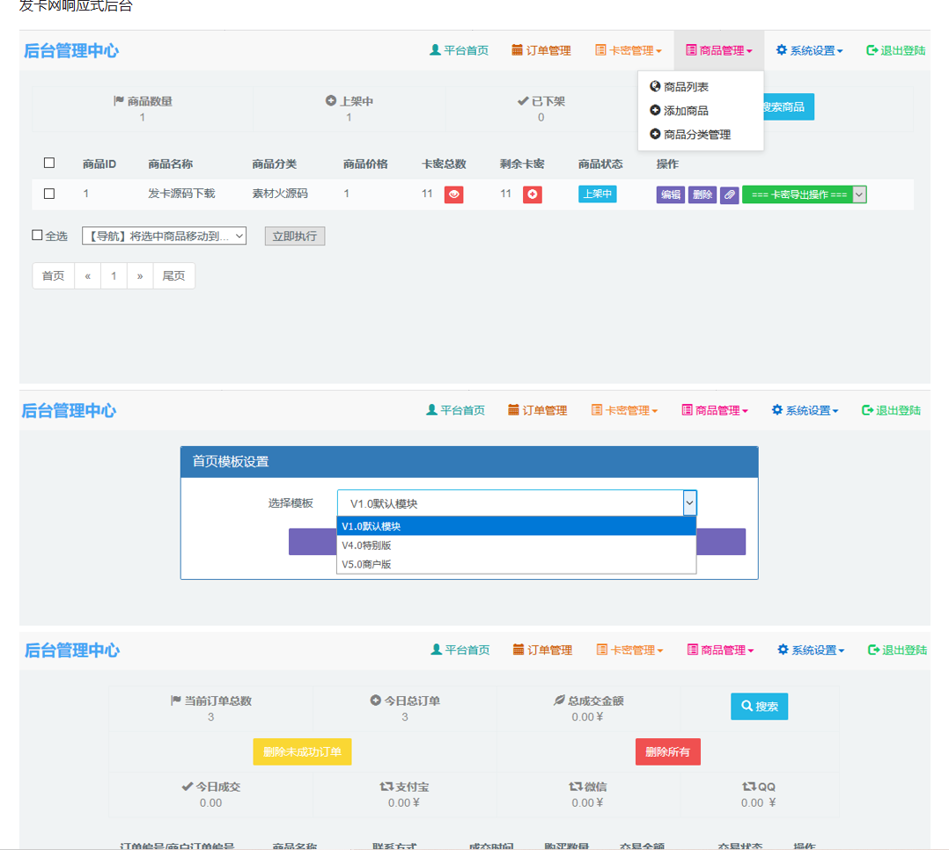This screenshot has height=850, width=949.
Task: Click the blue 搜索 magnifier button
Action: pos(759,706)
